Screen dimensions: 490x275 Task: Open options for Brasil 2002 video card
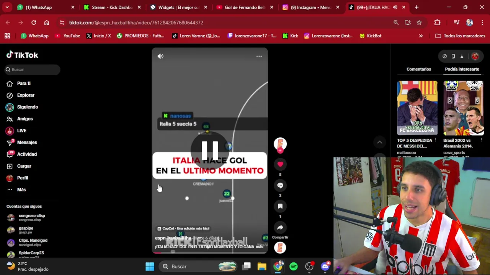(482, 140)
